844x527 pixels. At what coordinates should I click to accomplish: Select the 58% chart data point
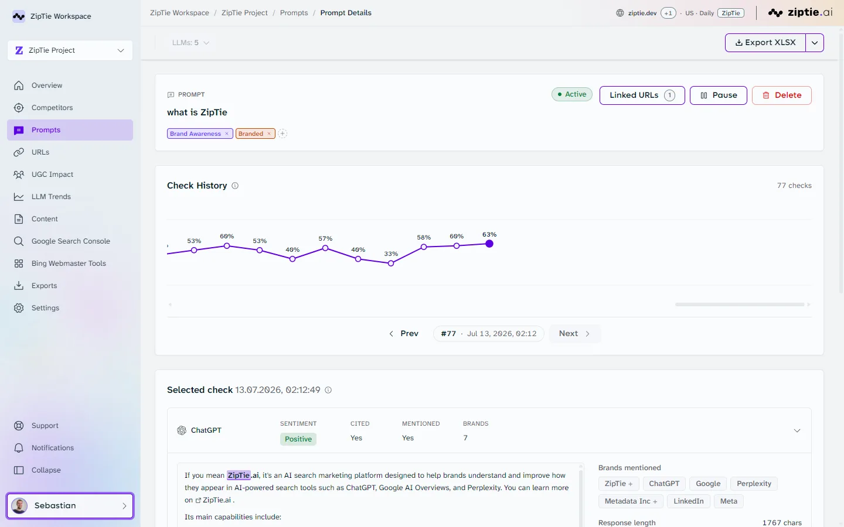tap(424, 247)
